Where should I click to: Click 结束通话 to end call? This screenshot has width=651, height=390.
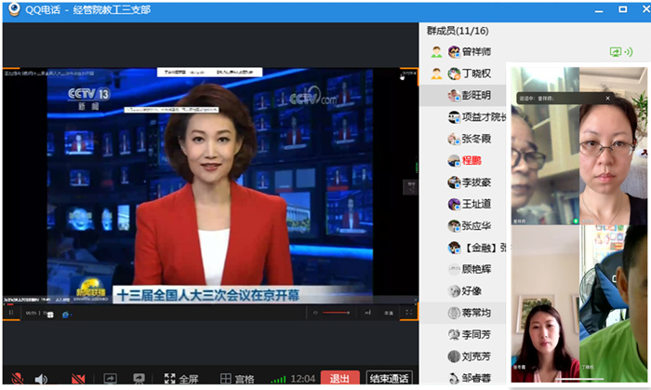389,379
